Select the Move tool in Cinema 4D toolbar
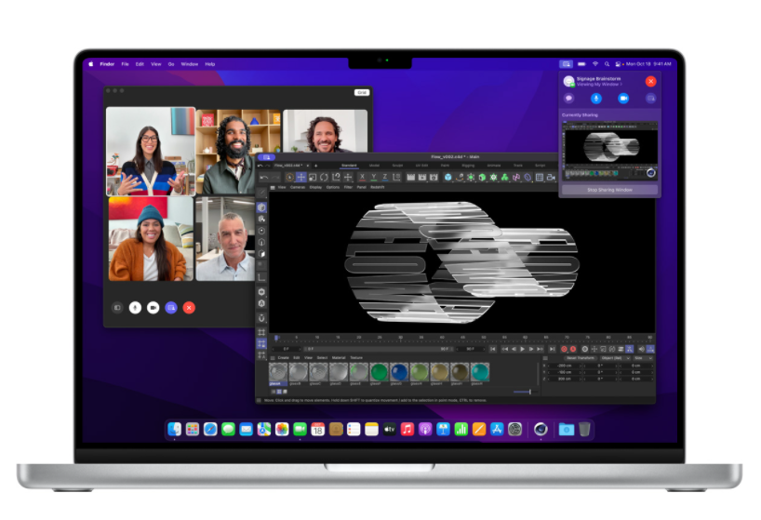This screenshot has height=520, width=761. coord(300,178)
